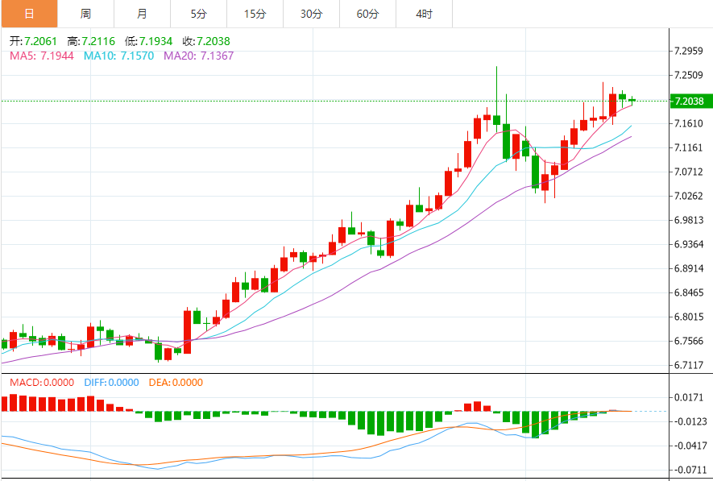Click the 6.8465 price axis label
This screenshot has height=481, width=713.
pyautogui.click(x=689, y=292)
